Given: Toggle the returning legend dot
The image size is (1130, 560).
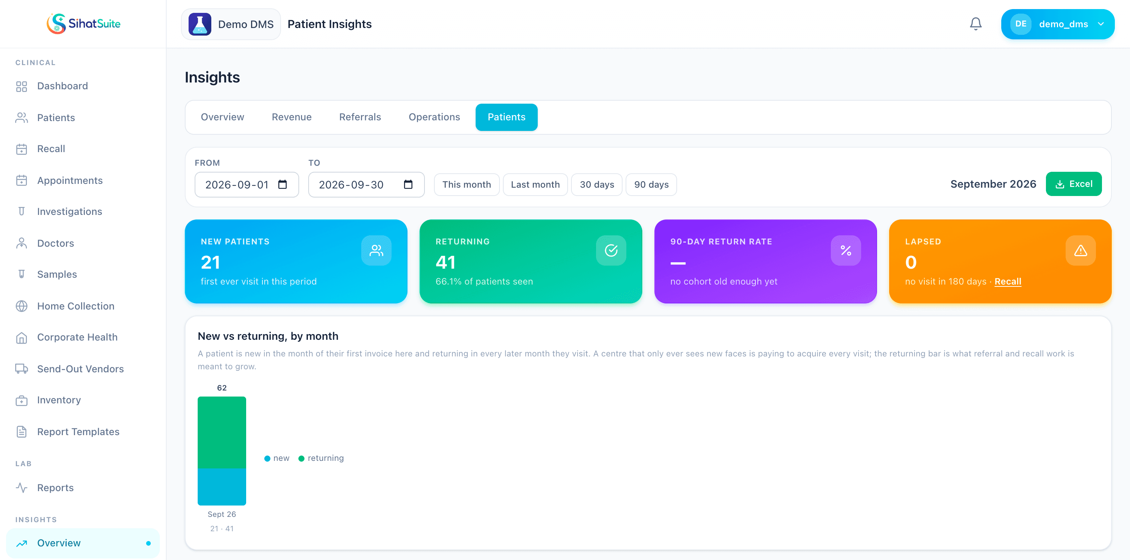Looking at the screenshot, I should (301, 458).
